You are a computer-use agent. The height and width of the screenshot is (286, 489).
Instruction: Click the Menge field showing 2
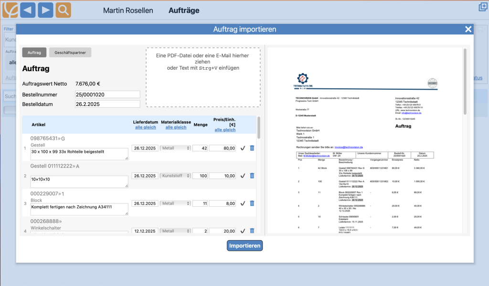(x=200, y=231)
